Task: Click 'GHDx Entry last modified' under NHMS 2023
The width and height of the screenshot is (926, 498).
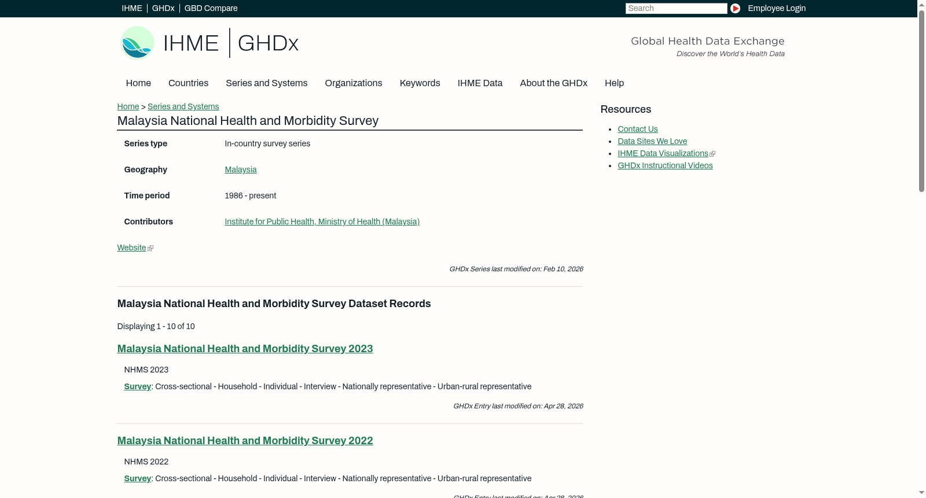Action: [518, 406]
